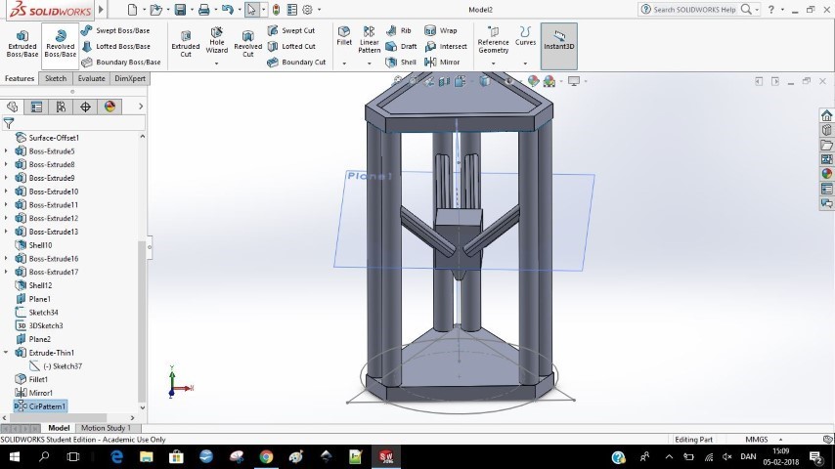Select the Revolved Boss/Base tool
The image size is (835, 469).
click(x=61, y=44)
